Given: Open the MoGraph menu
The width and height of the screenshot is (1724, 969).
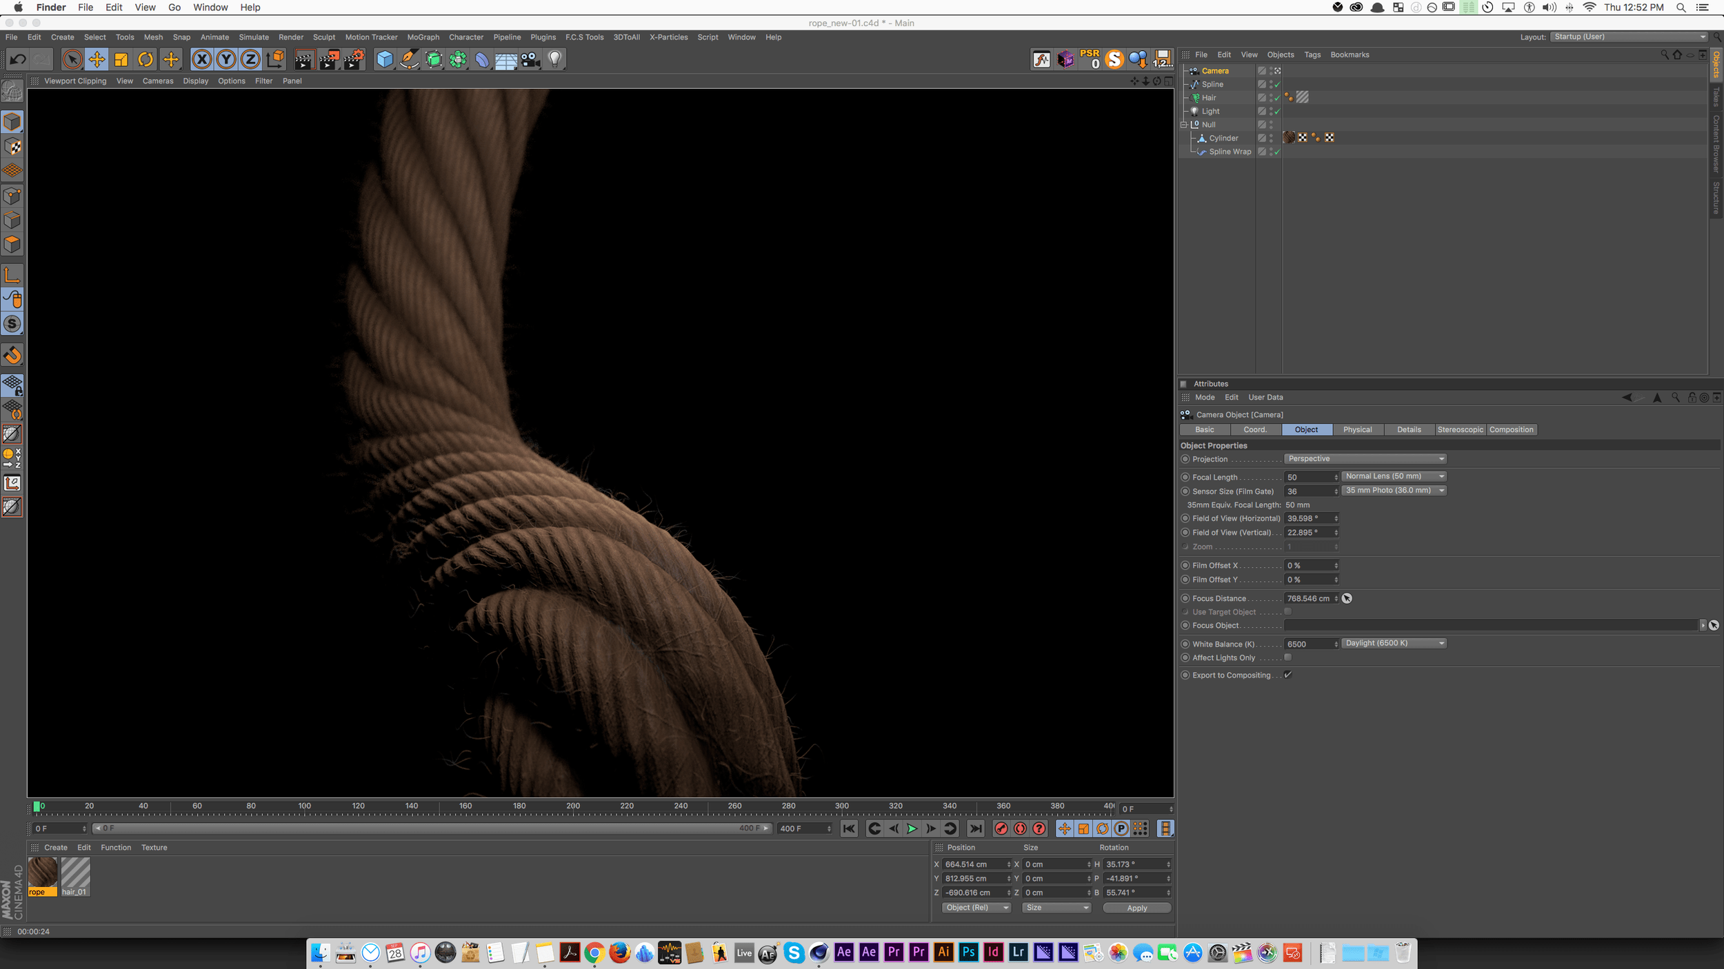Looking at the screenshot, I should [423, 37].
